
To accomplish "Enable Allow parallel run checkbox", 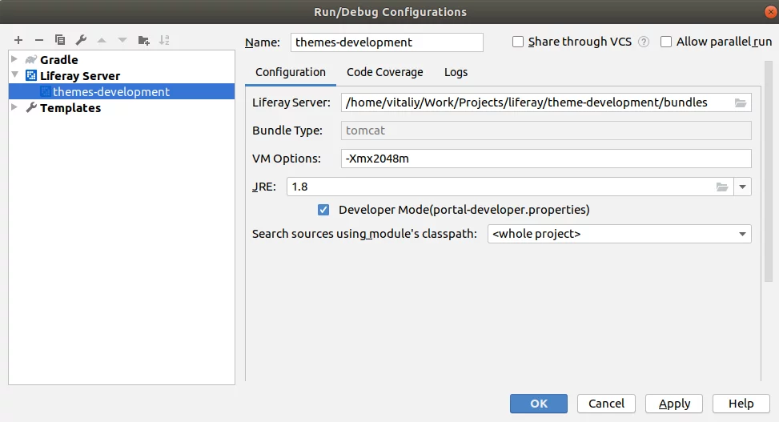I will [666, 42].
